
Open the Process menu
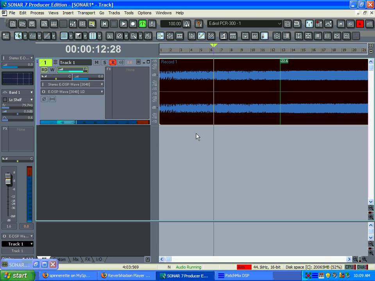click(x=37, y=13)
